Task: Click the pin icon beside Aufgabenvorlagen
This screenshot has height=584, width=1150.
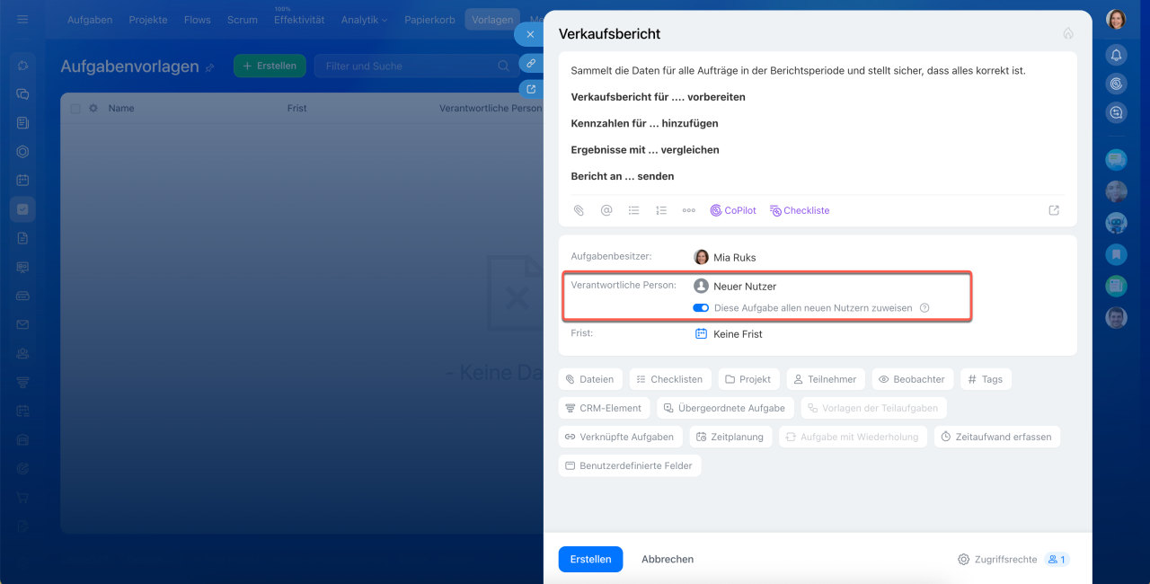Action: (210, 67)
